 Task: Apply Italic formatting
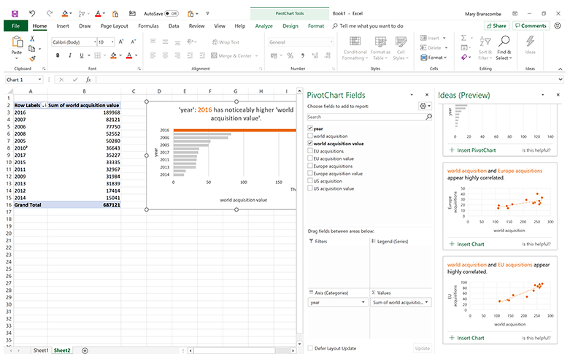[x=69, y=55]
